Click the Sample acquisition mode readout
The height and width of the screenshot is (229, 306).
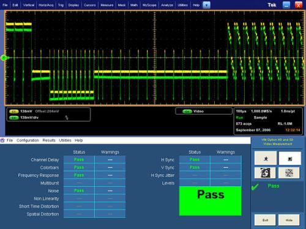[x=260, y=117]
